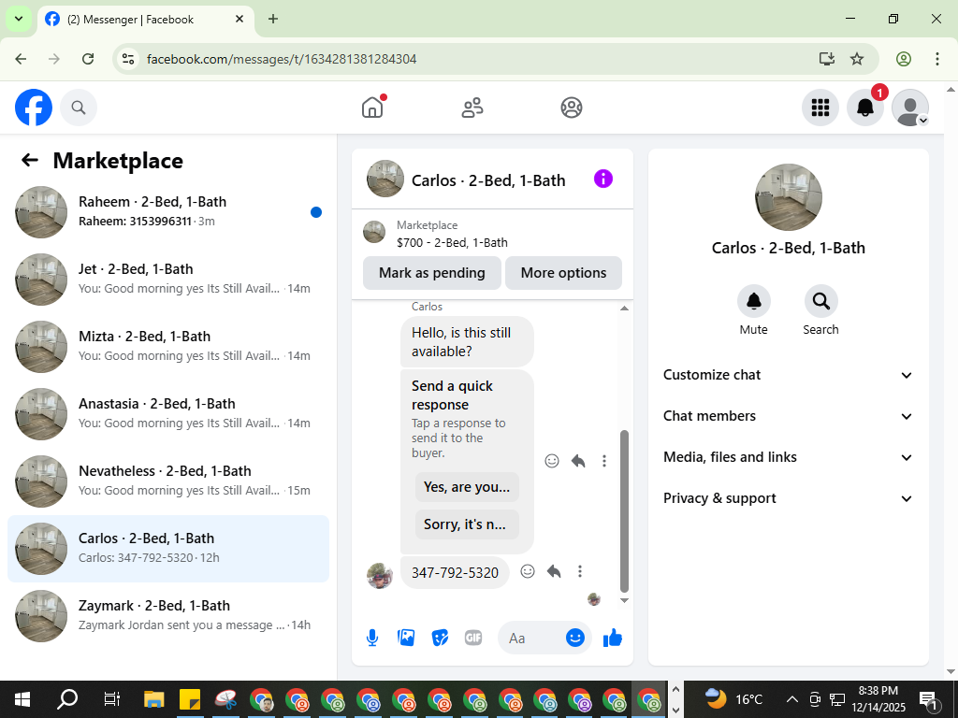Viewport: 958px width, 718px height.
Task: Search in the Carlos conversation
Action: click(820, 301)
